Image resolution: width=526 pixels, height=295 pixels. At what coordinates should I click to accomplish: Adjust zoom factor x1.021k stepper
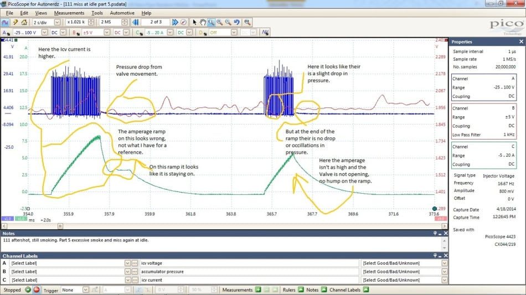coord(91,22)
